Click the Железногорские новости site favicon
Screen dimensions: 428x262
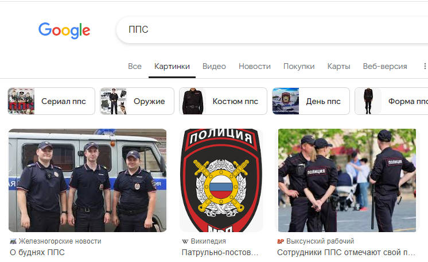coord(13,241)
